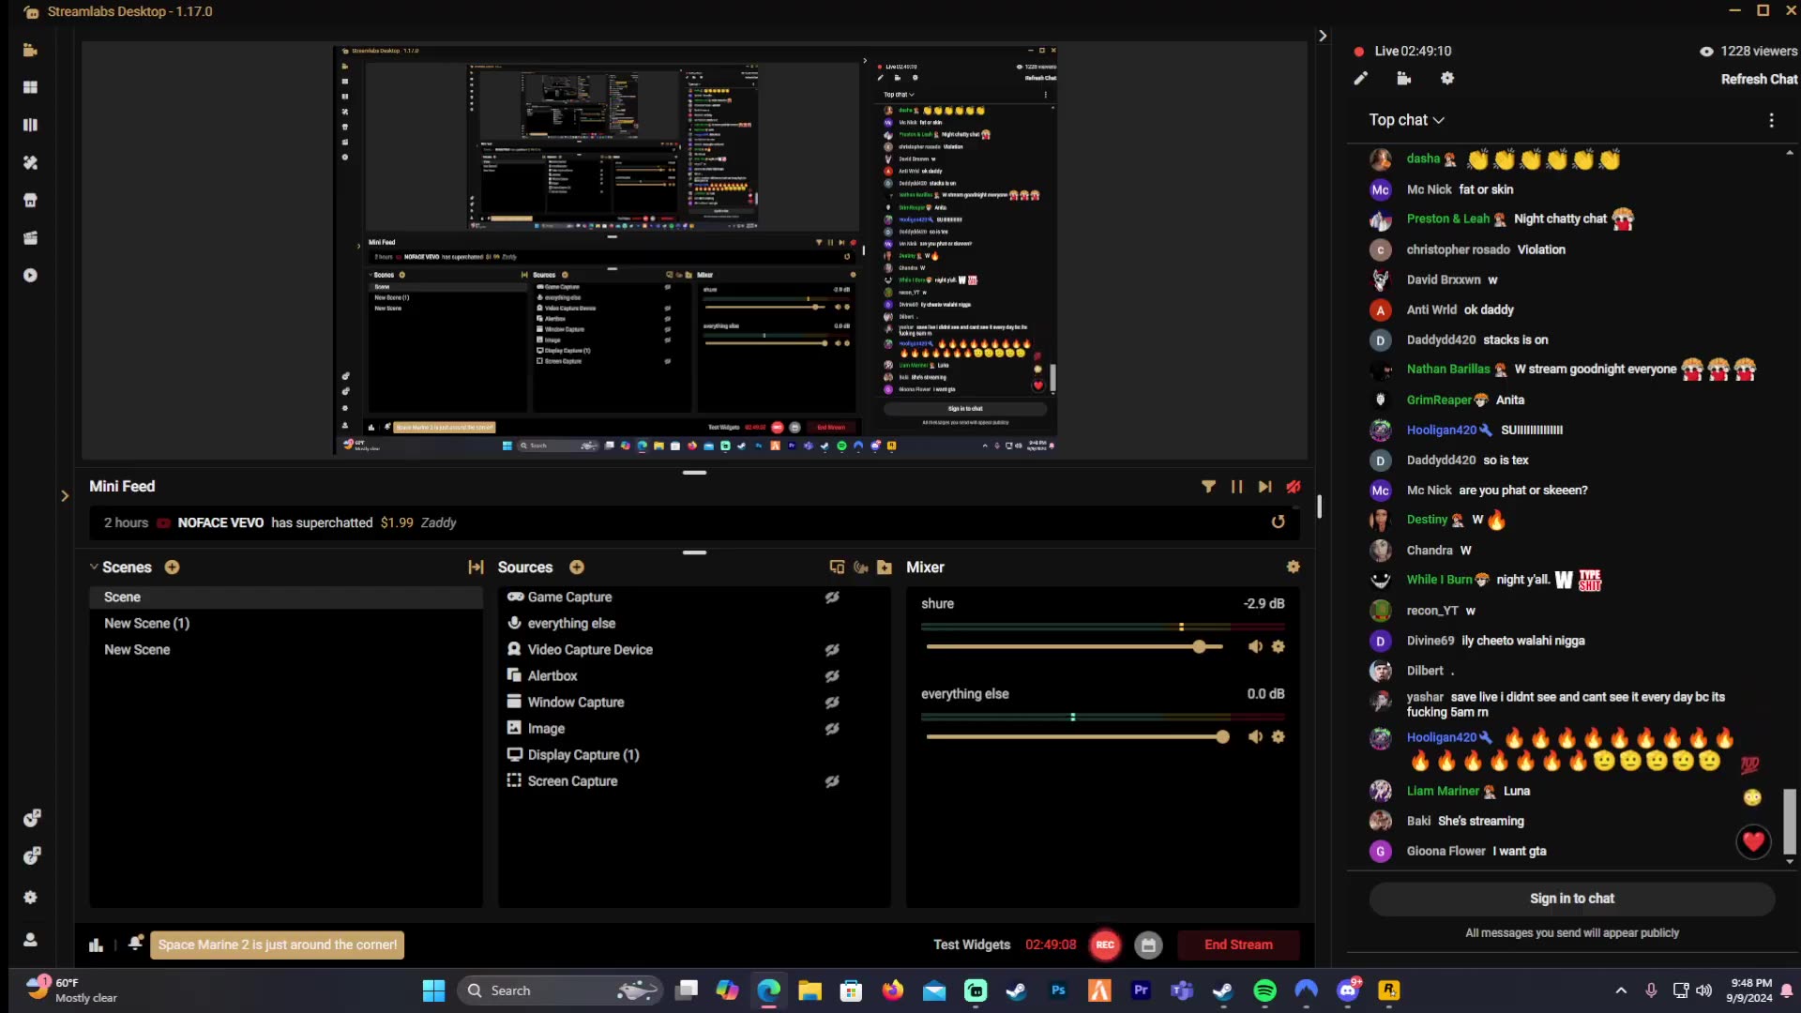
Task: Add a new source with plus icon
Action: click(577, 567)
